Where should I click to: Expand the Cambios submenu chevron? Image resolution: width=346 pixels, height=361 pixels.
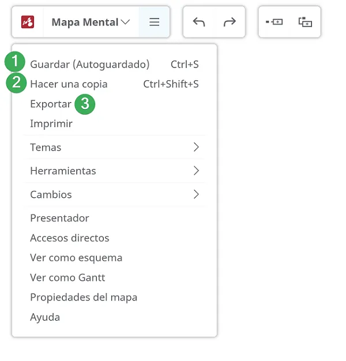coord(196,194)
